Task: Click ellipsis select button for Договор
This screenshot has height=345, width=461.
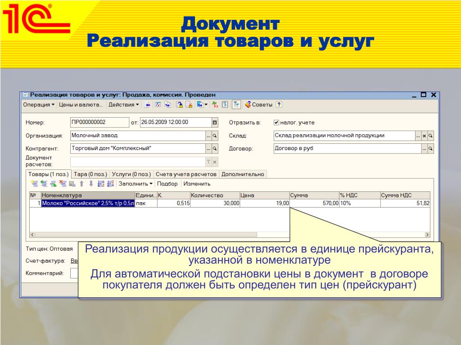Action: [x=424, y=149]
